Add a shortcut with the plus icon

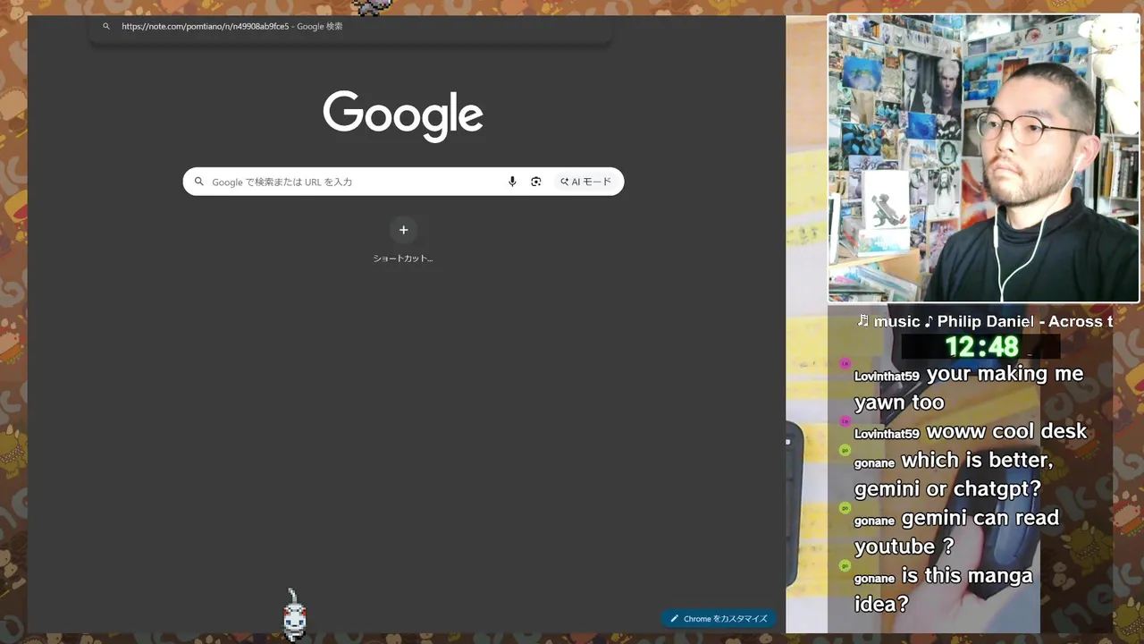coord(403,230)
